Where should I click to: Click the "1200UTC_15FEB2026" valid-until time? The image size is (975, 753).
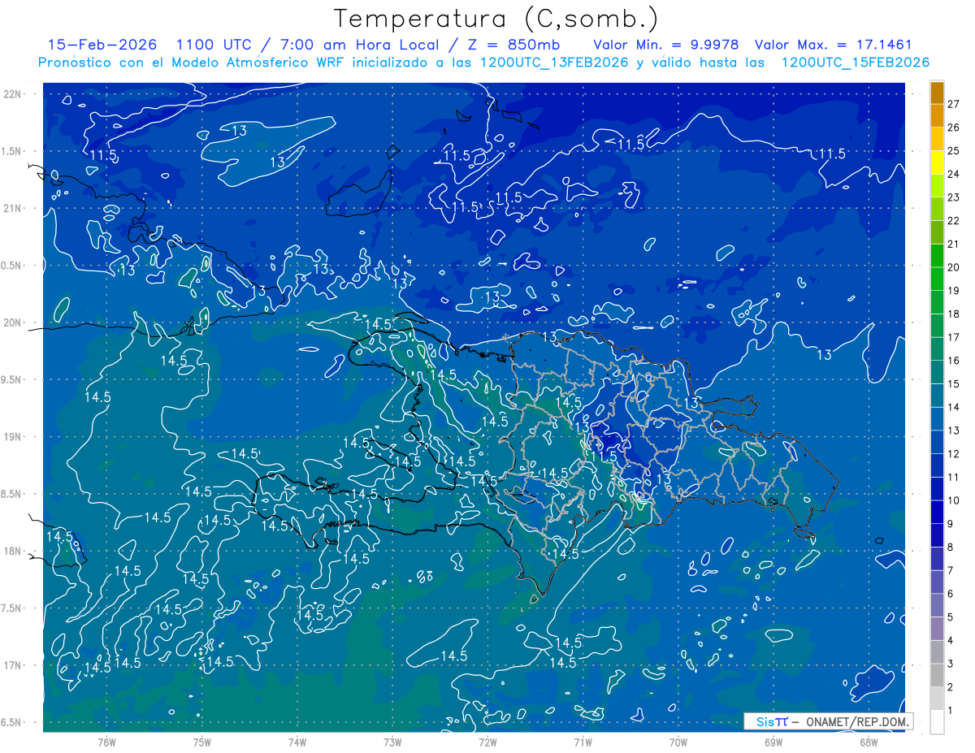(855, 63)
